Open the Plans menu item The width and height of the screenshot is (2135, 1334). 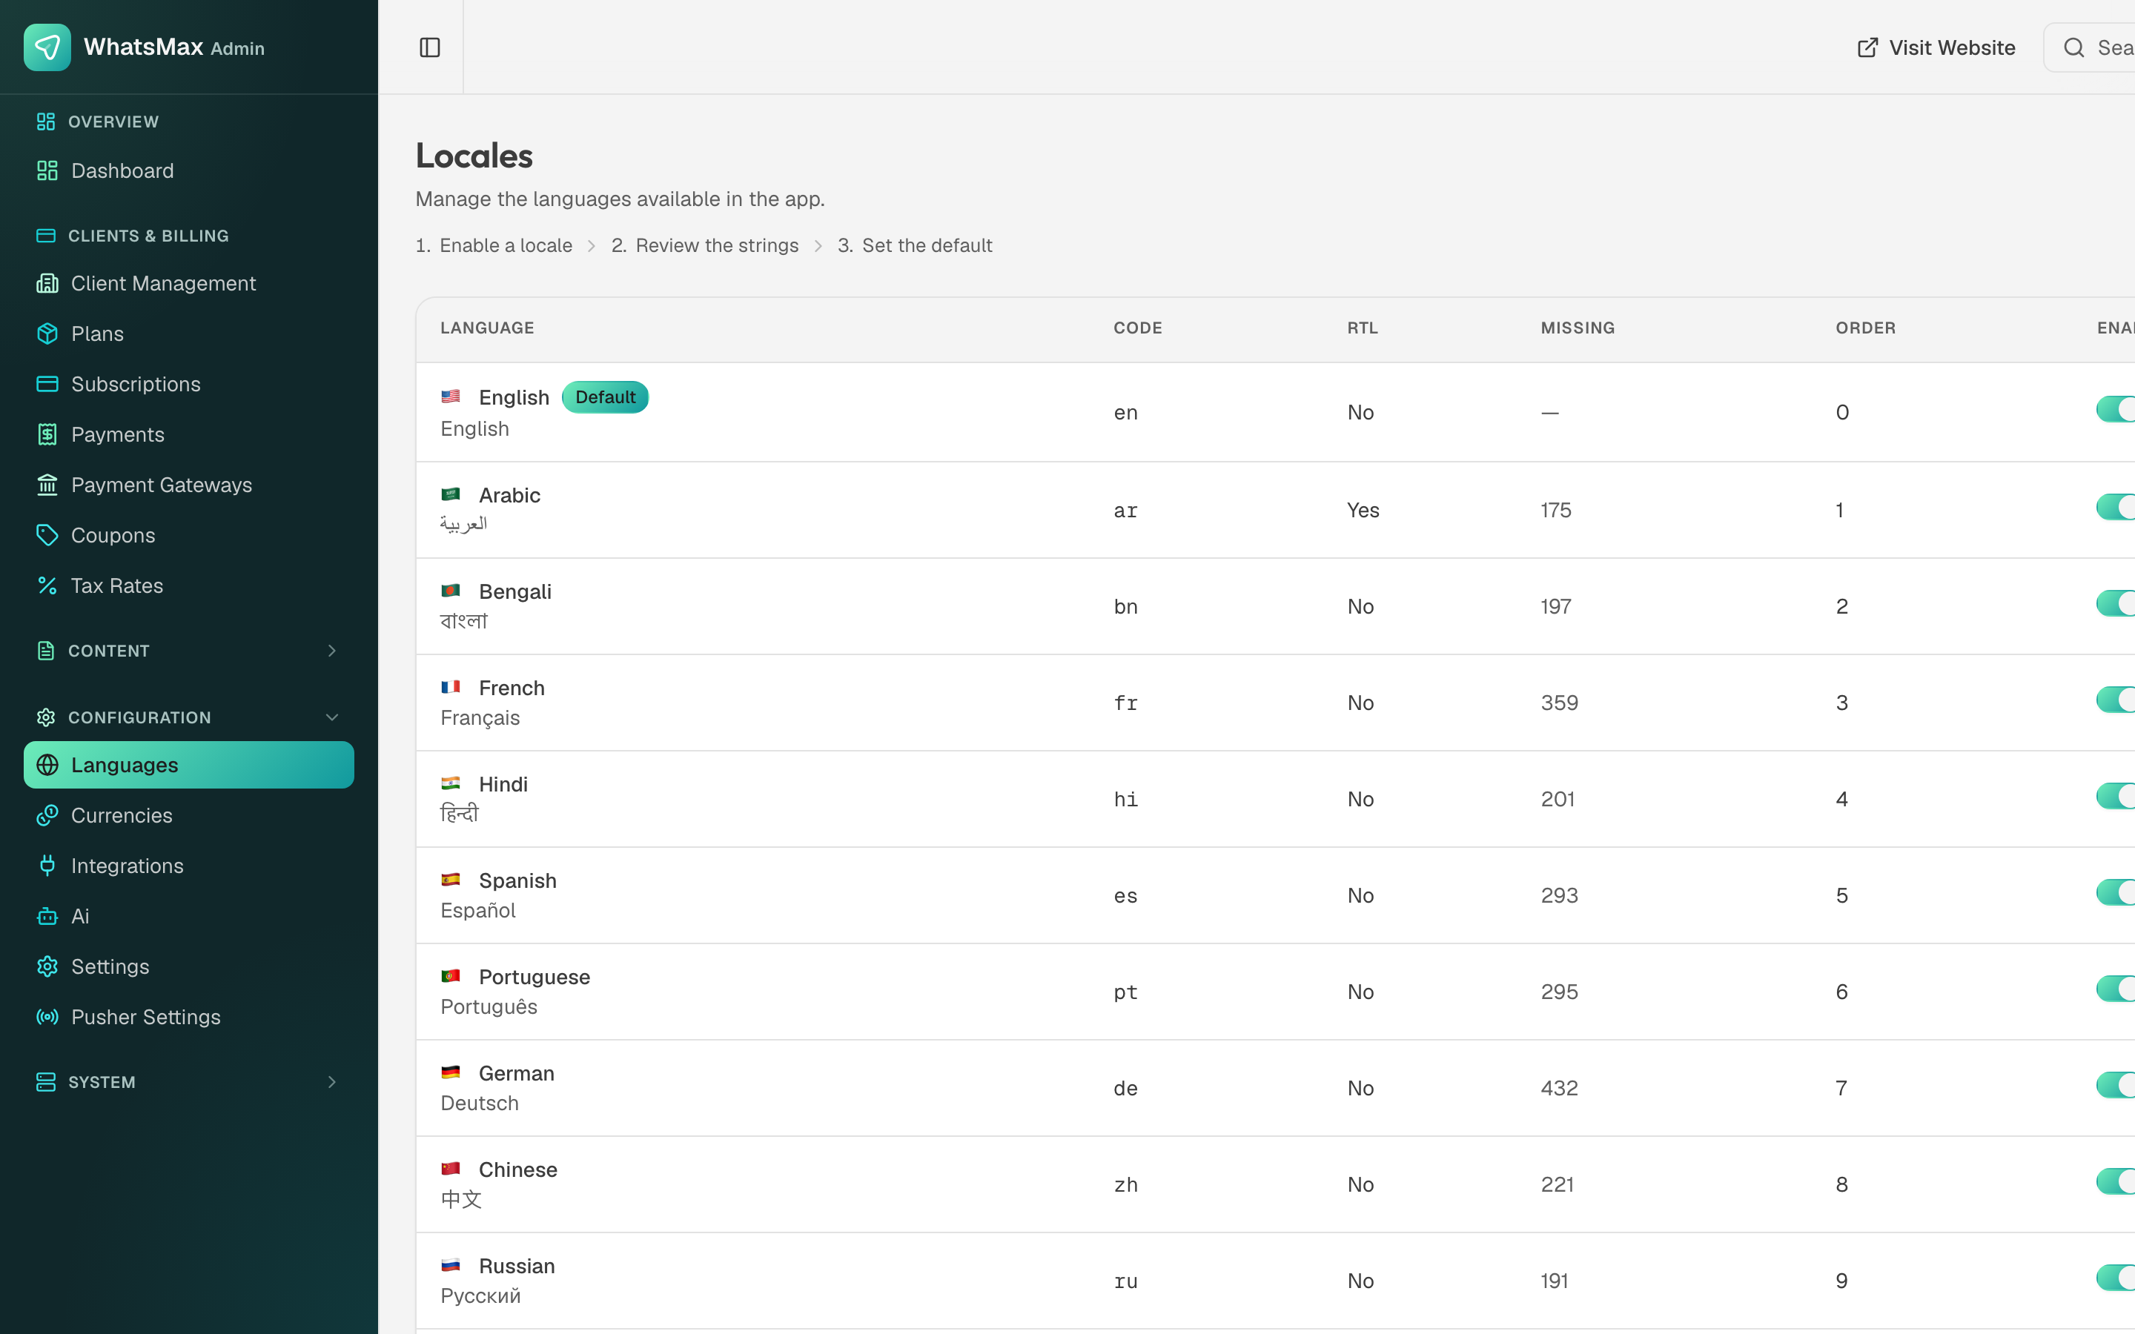[x=189, y=333]
